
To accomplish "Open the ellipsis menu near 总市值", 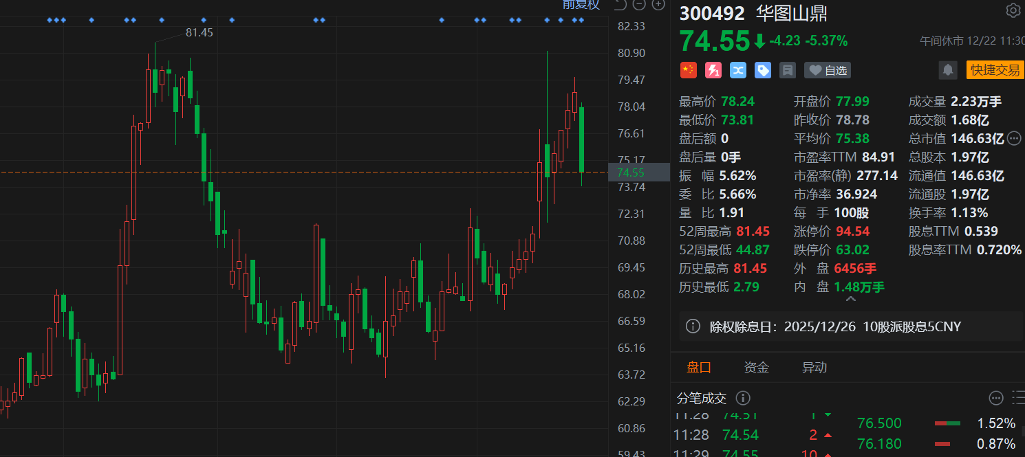I will coord(1013,137).
